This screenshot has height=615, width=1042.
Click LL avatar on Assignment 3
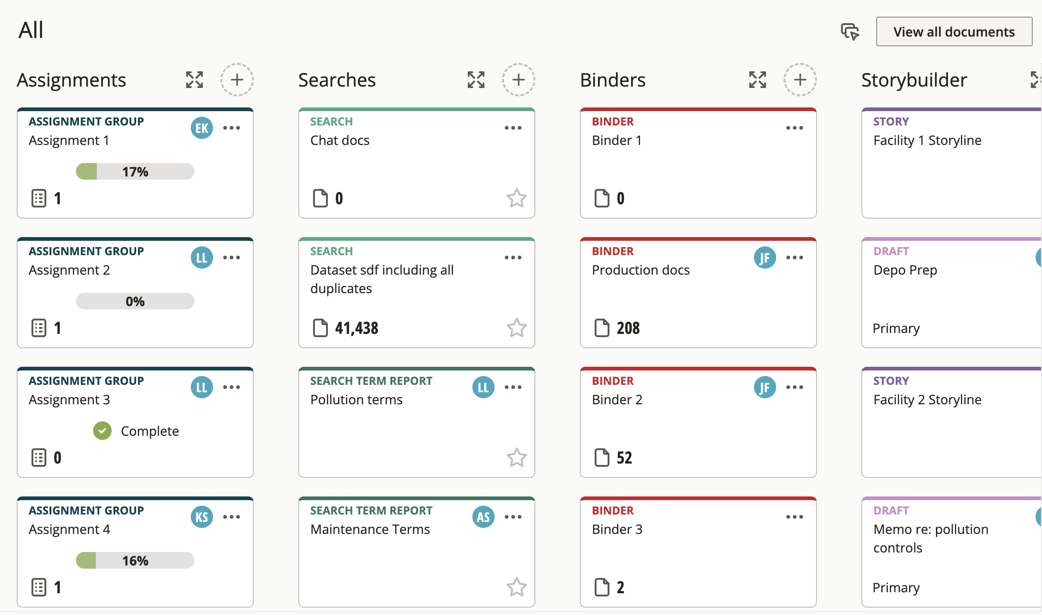click(202, 387)
